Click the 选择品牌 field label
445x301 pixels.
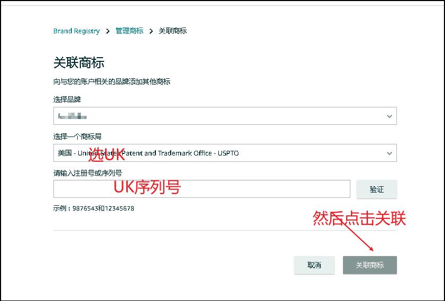pos(67,99)
